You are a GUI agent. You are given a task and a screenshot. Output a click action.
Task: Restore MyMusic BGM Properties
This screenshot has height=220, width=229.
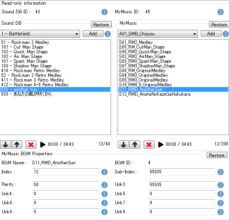(x=217, y=155)
